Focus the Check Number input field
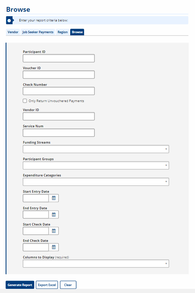195x293 pixels. pyautogui.click(x=59, y=91)
